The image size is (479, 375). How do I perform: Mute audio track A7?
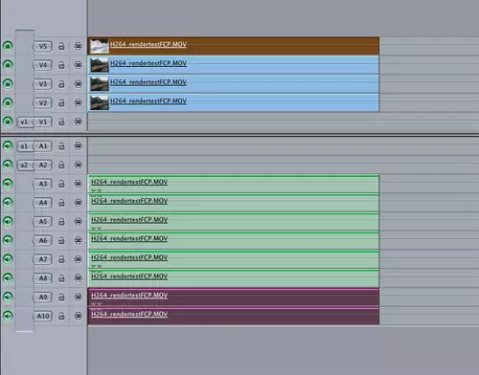(x=8, y=259)
